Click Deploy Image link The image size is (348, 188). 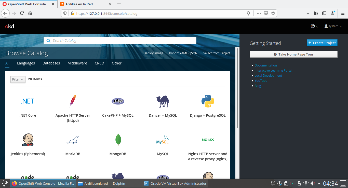153,53
